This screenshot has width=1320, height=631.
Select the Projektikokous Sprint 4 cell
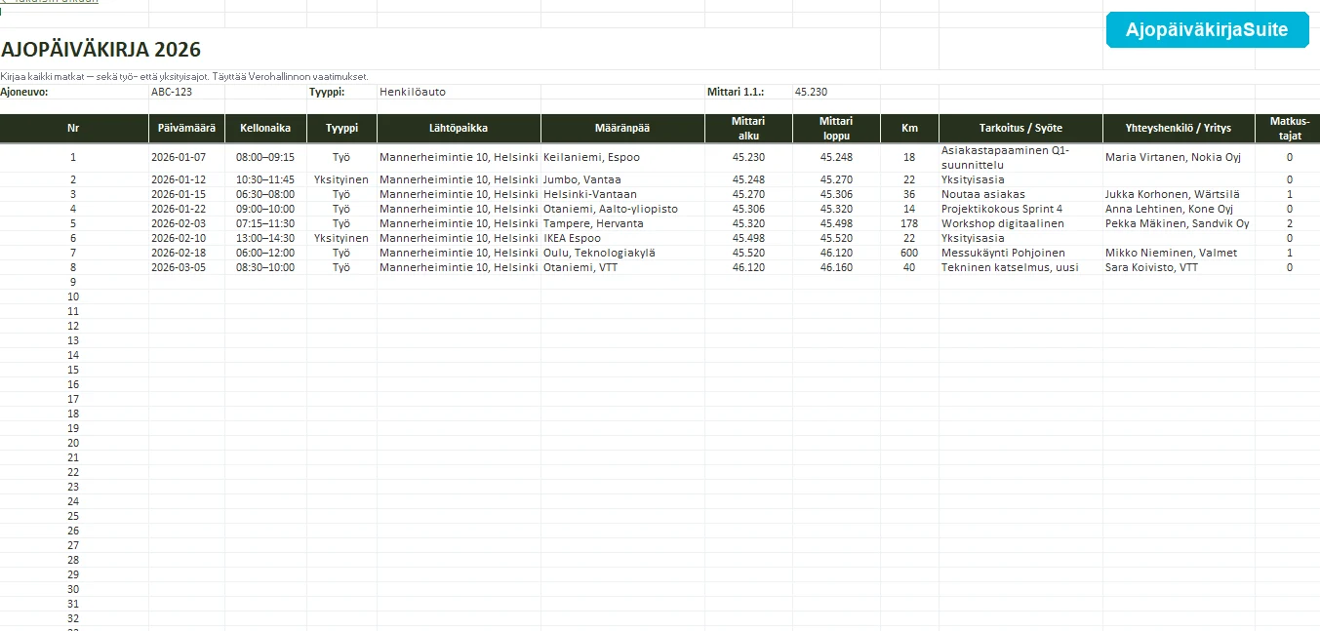[1020, 209]
